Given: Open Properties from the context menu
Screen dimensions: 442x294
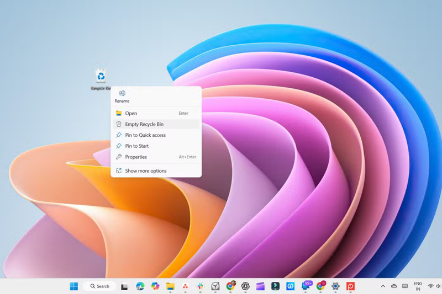Looking at the screenshot, I should [x=136, y=157].
